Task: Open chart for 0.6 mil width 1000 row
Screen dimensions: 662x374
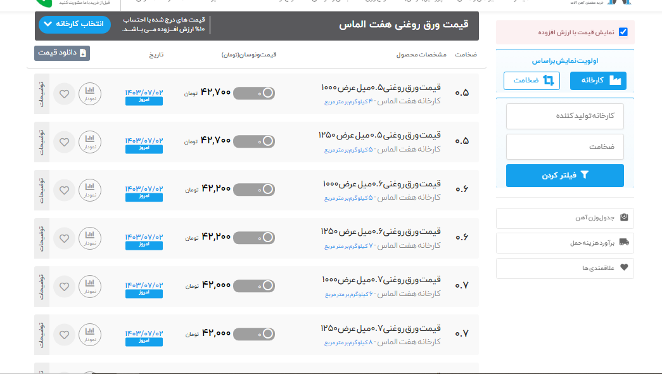Action: (x=89, y=190)
